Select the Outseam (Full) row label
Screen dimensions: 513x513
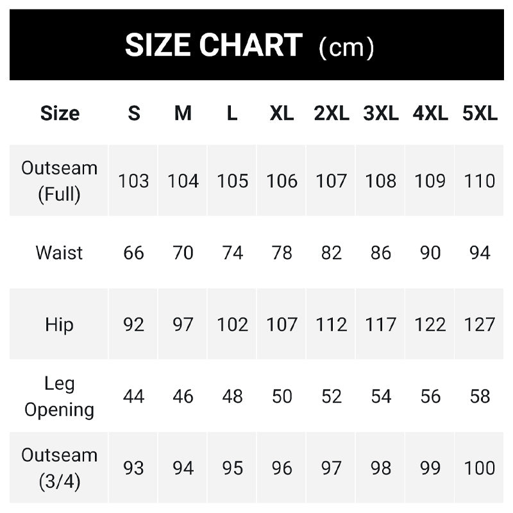click(x=59, y=181)
